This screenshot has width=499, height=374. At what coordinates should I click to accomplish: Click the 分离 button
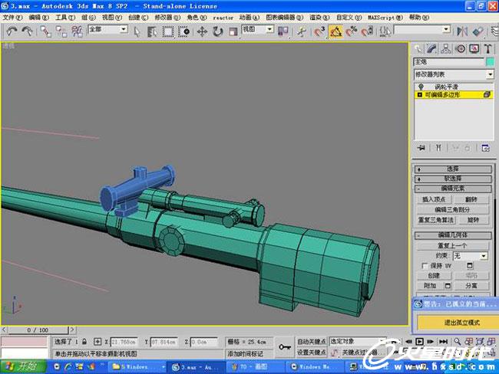point(471,286)
